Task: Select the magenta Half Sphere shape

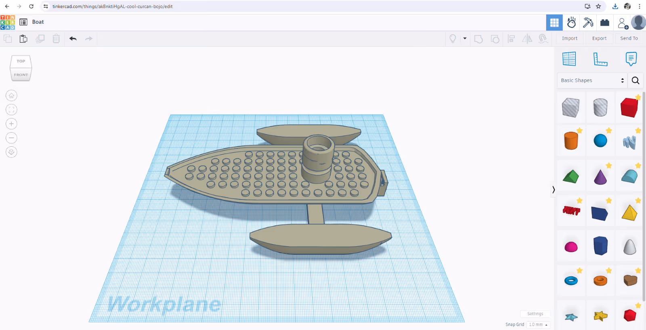Action: pyautogui.click(x=571, y=247)
